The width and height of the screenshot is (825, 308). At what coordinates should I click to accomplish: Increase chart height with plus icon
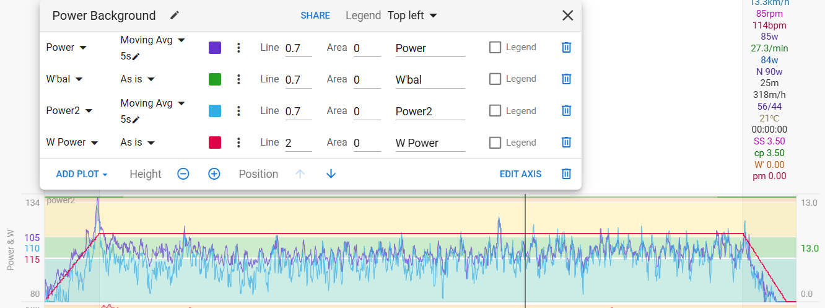214,174
